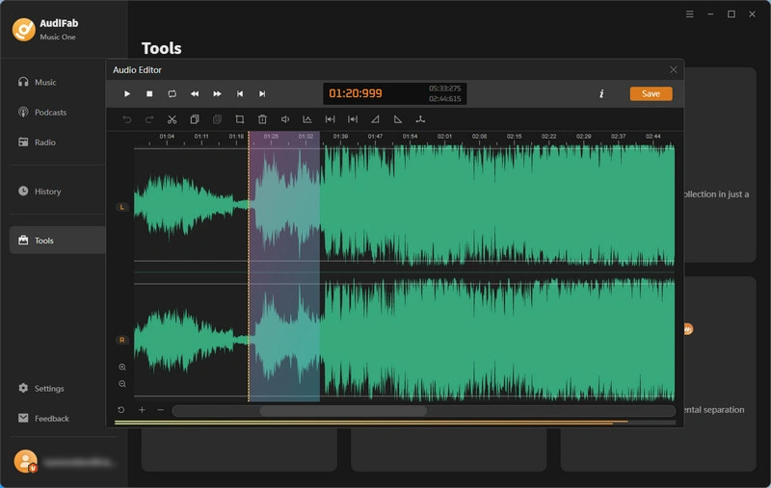Open the hamburger menu in title bar
Viewport: 771px width, 488px height.
click(689, 14)
